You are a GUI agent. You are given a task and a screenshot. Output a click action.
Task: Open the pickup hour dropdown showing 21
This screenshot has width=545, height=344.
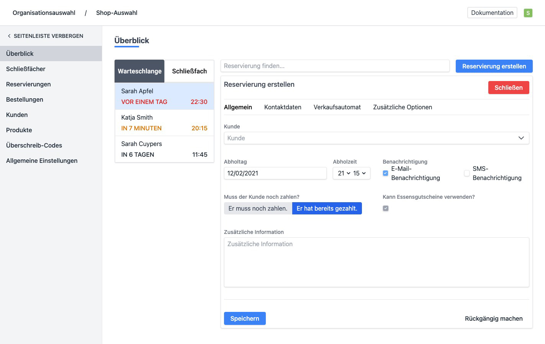point(344,173)
